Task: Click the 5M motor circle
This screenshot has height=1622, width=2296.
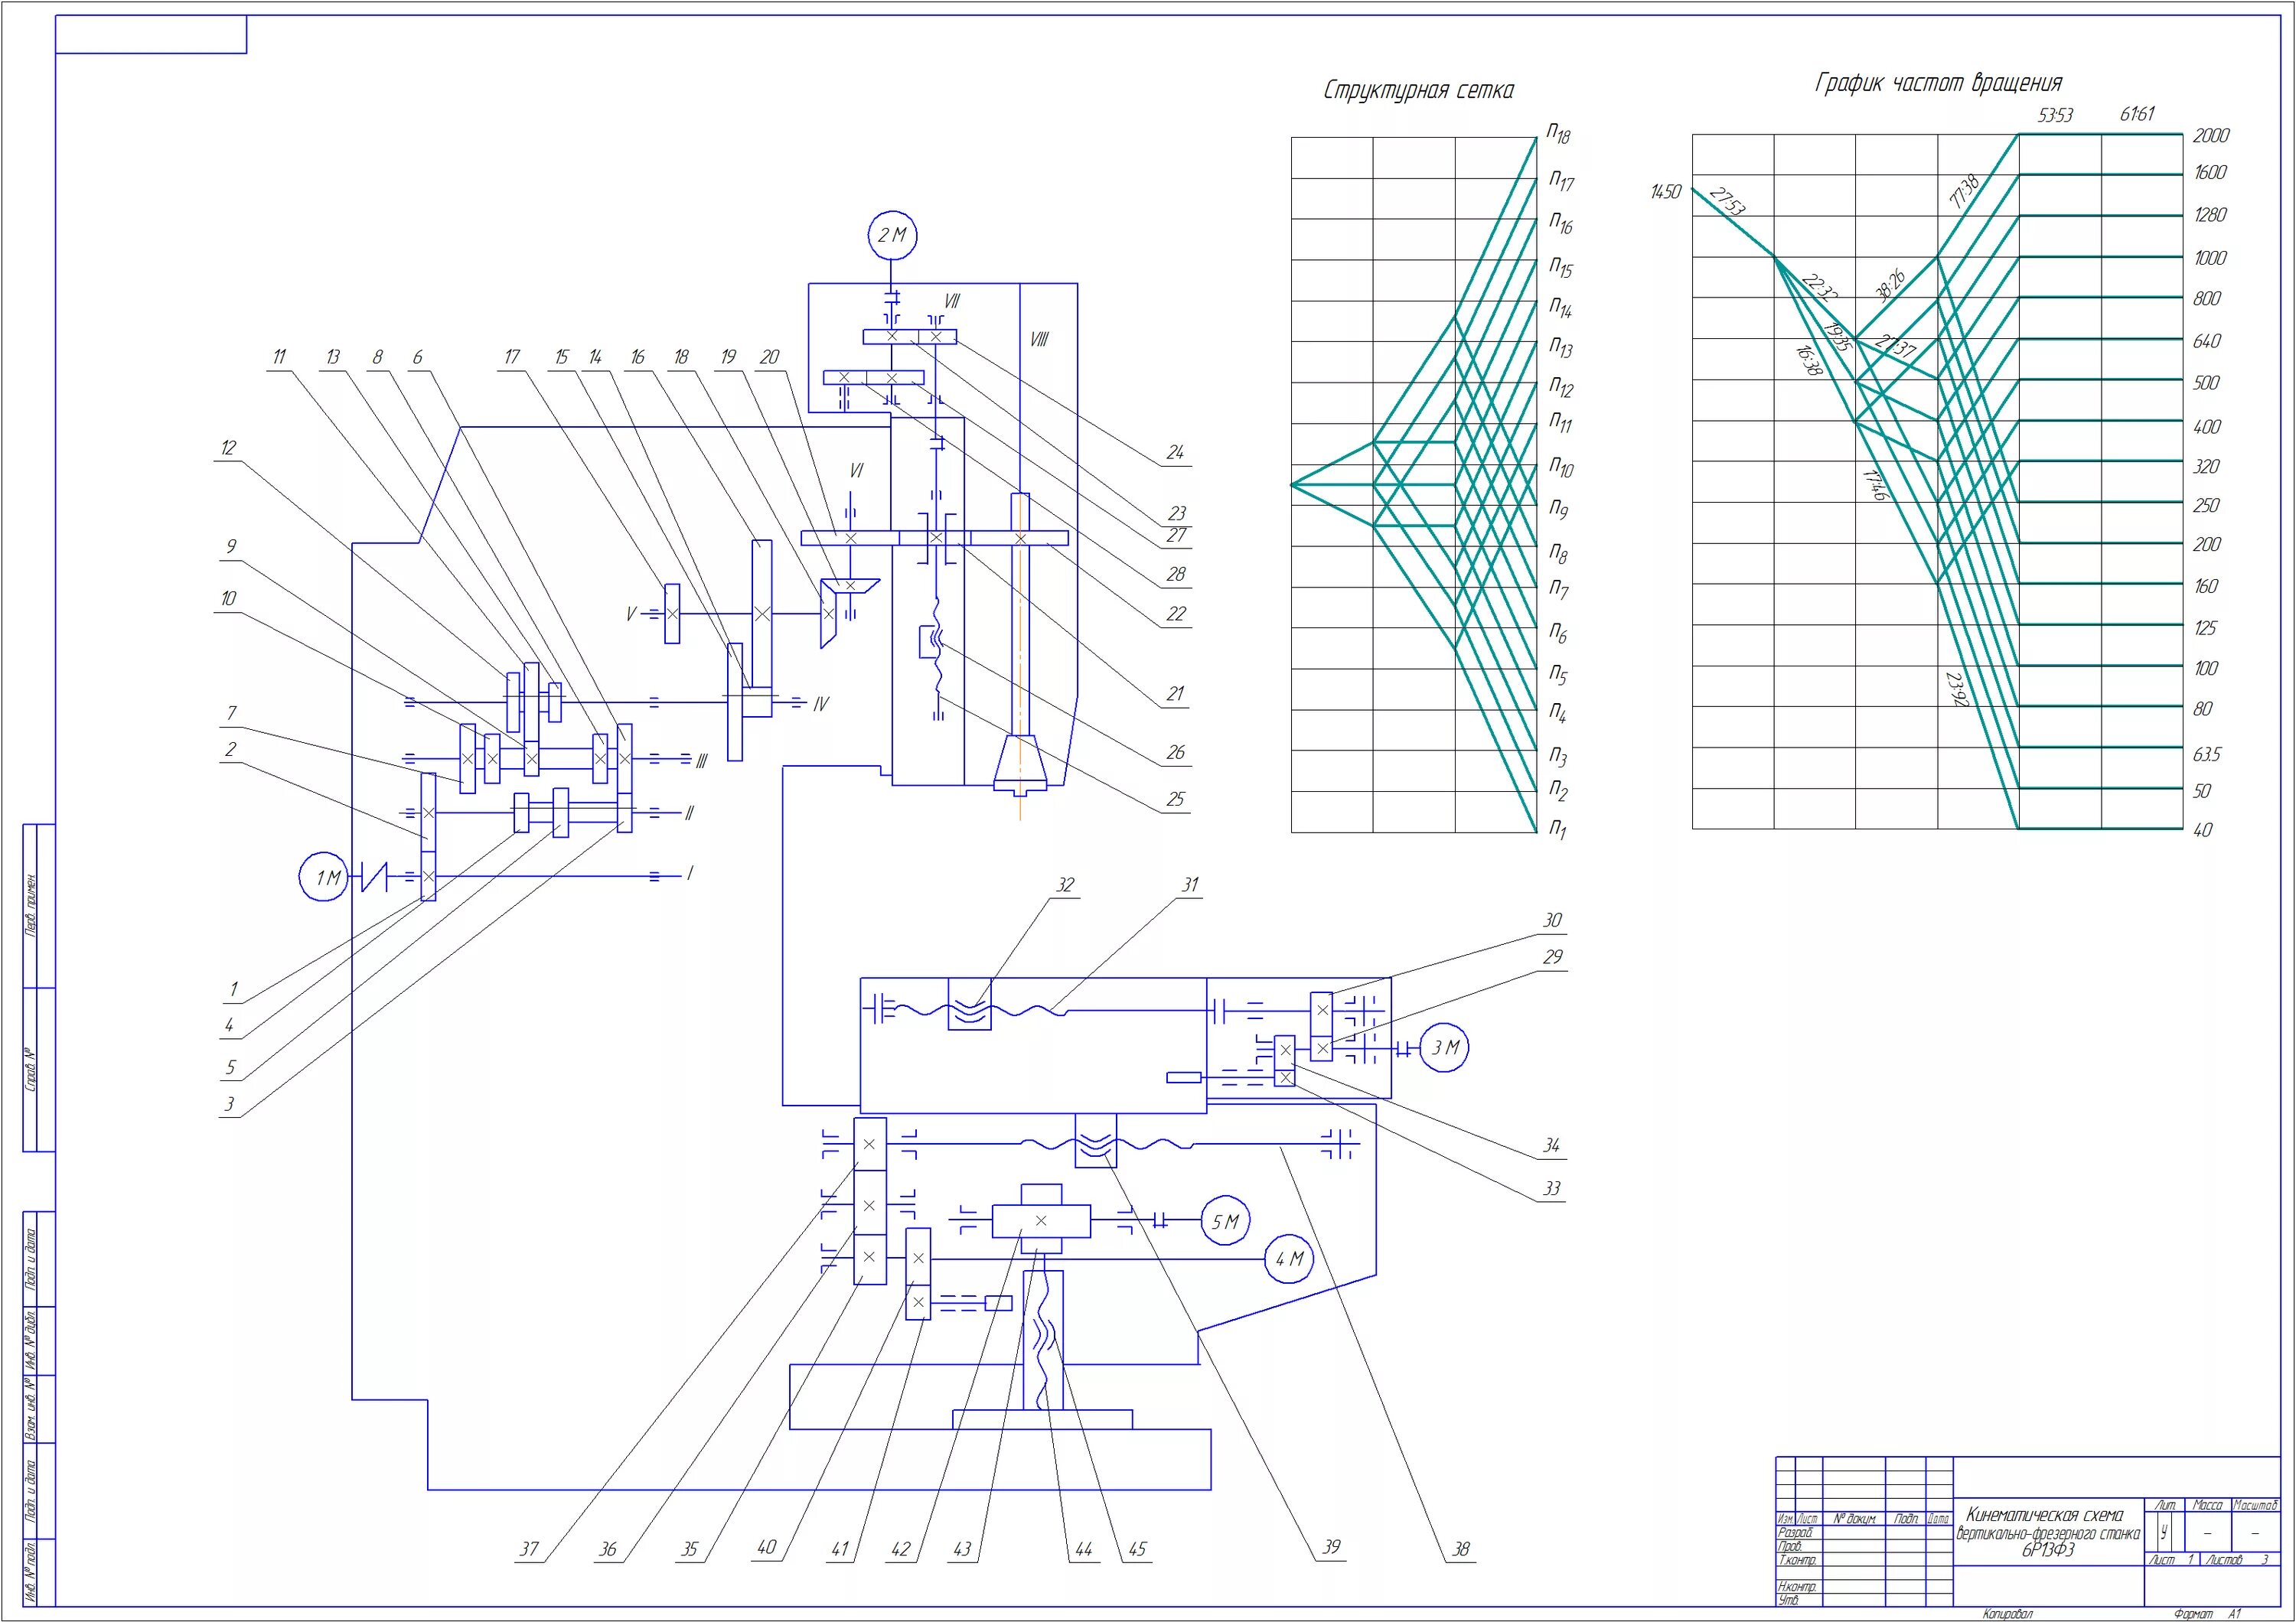Action: [1225, 1220]
